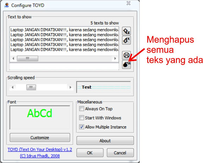Decrease scrolling speed with left arrow
The width and height of the screenshot is (203, 163).
tap(13, 87)
